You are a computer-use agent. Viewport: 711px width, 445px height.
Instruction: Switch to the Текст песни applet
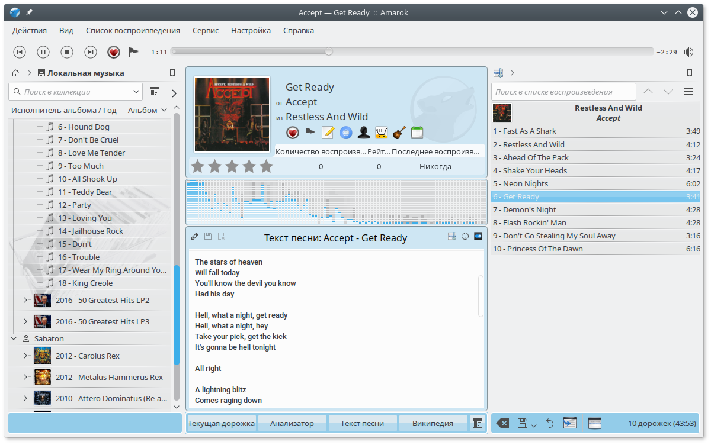click(x=362, y=423)
